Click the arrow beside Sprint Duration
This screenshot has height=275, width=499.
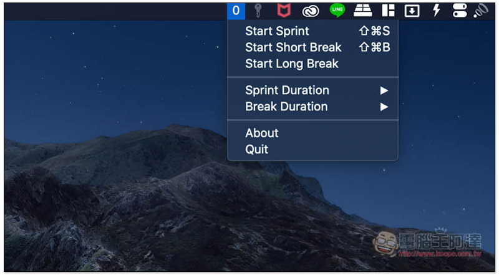click(384, 90)
